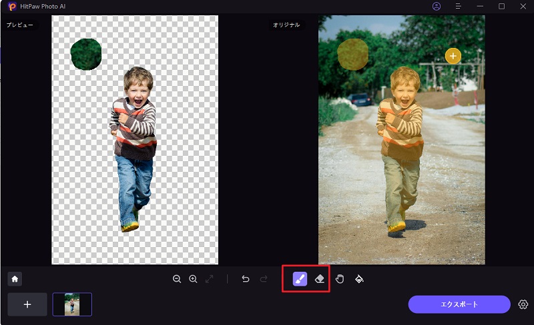Open the user account profile
This screenshot has height=325, width=534.
pos(437,6)
